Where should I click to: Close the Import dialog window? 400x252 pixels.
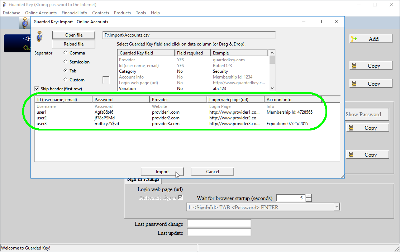tap(336, 22)
